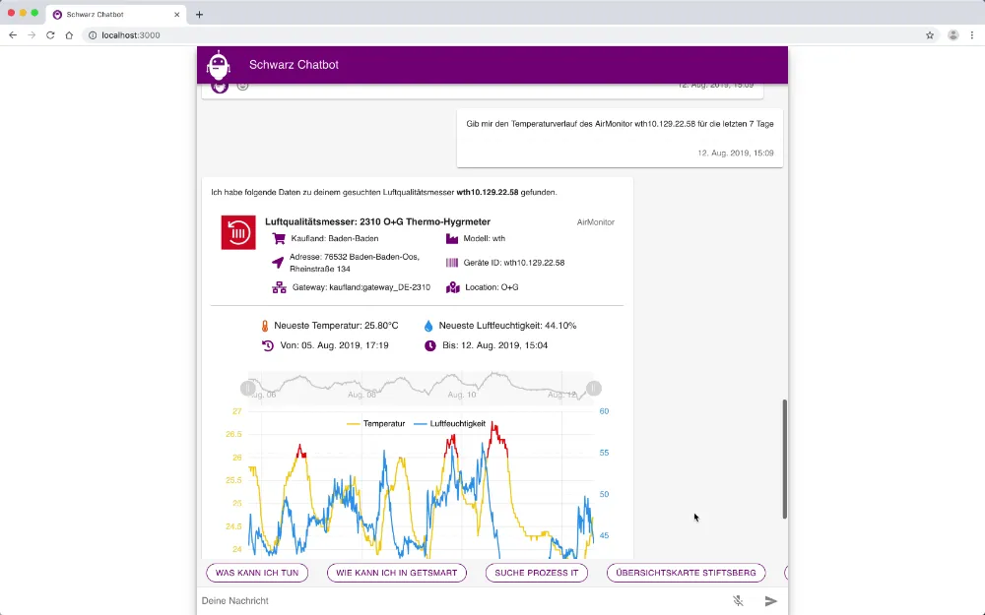The width and height of the screenshot is (985, 615).
Task: Click the Schwarz Chatbot header title
Action: tap(294, 65)
